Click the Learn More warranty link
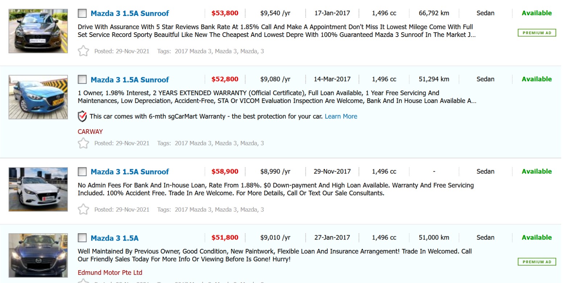580x283 pixels. pos(341,116)
